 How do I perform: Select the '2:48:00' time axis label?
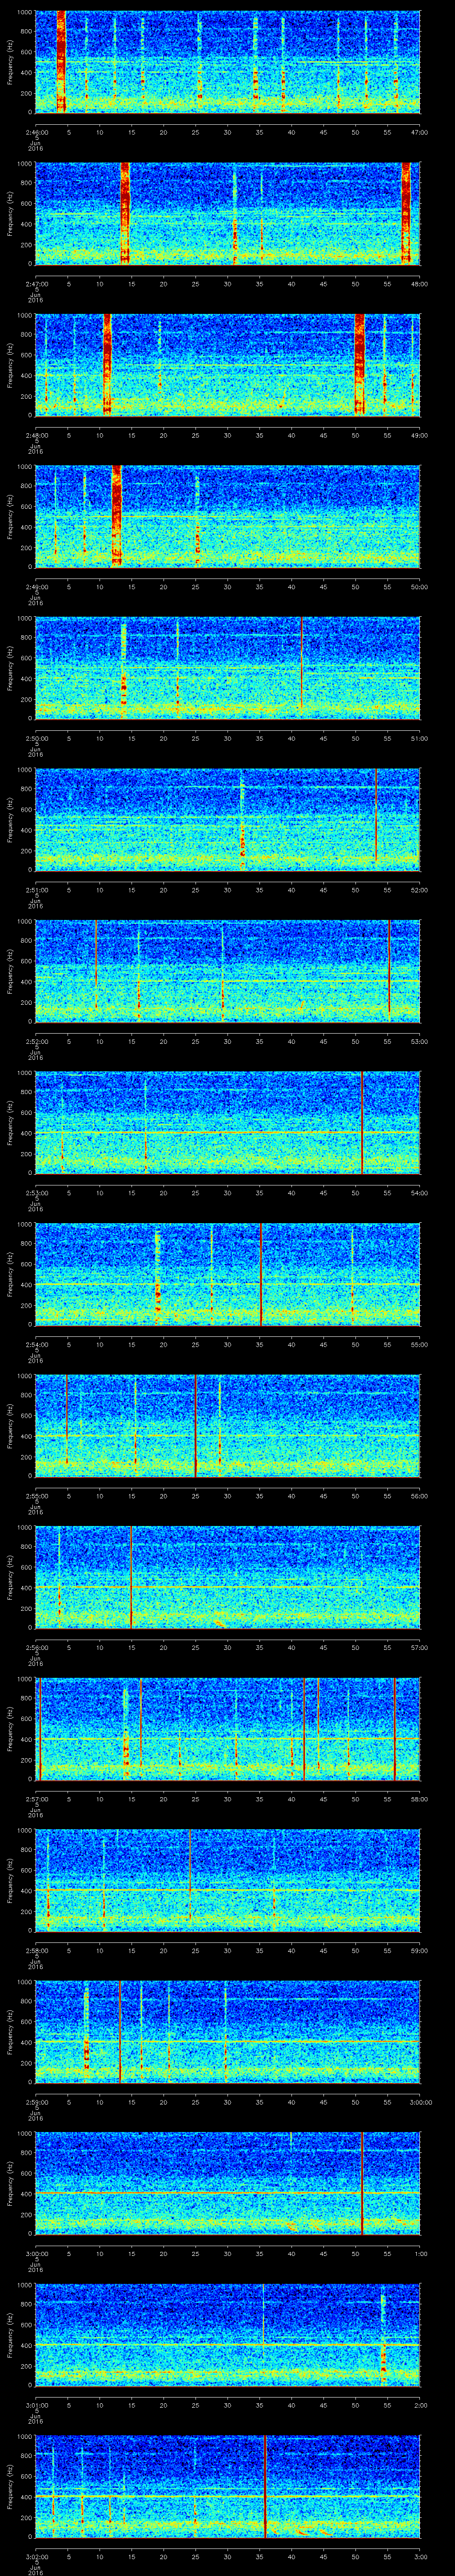click(36, 434)
